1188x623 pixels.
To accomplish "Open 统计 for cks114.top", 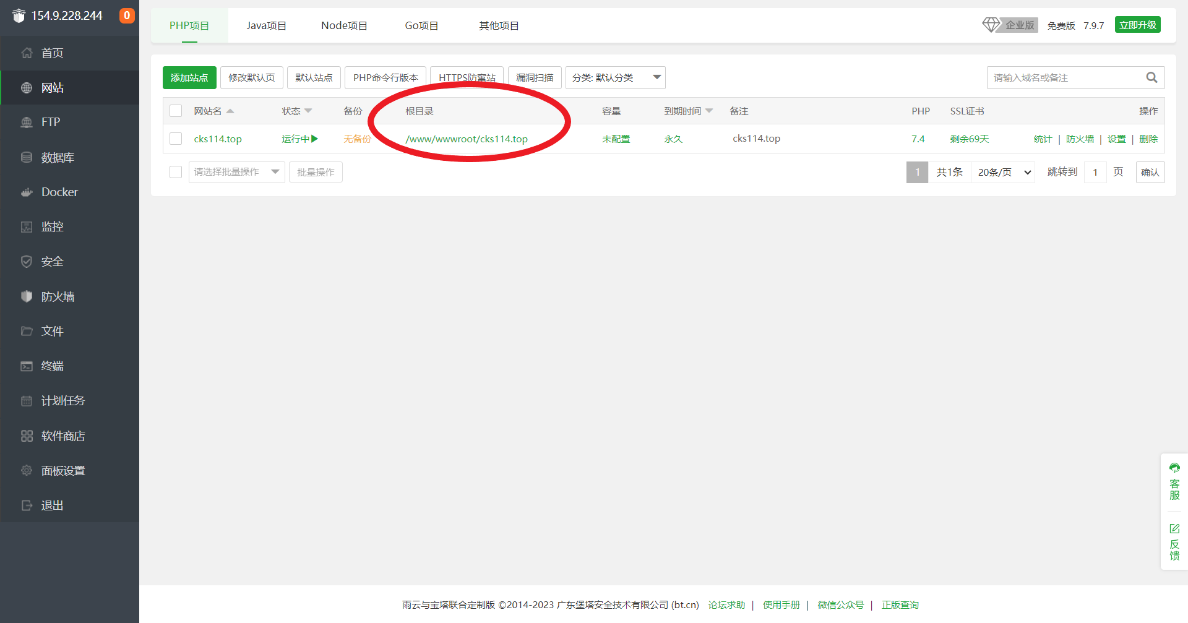I will pyautogui.click(x=1043, y=139).
